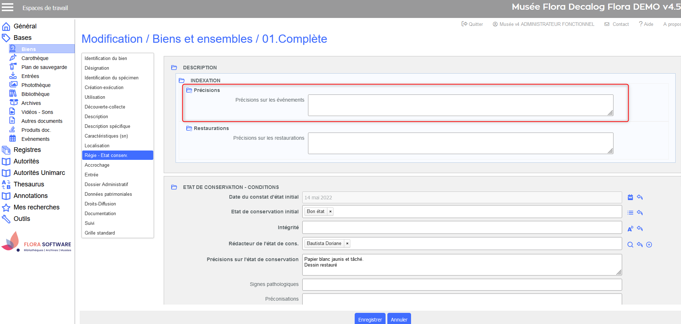Switch to the Localisation tab
This screenshot has height=324, width=681.
tap(97, 145)
